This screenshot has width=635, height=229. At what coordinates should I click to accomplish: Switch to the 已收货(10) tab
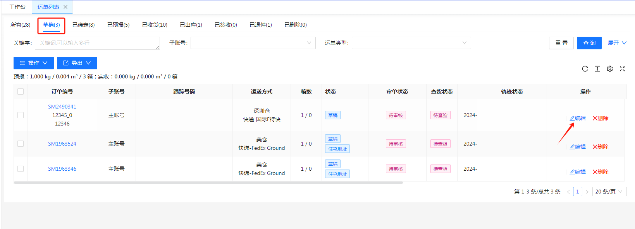pos(155,25)
